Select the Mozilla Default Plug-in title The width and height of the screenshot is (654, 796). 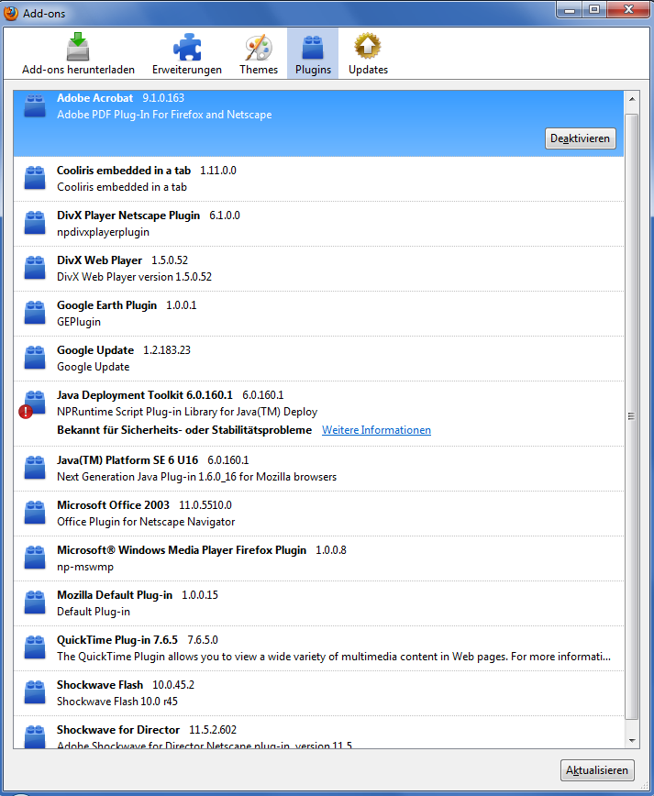click(x=115, y=595)
